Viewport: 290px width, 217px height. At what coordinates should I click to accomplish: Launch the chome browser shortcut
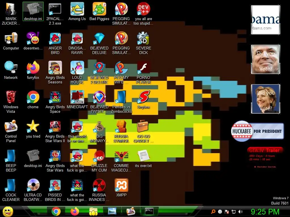[x=33, y=100]
